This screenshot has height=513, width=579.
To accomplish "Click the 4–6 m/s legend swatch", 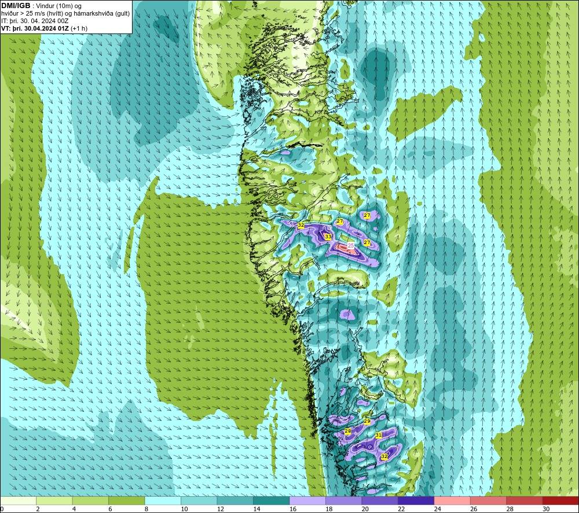I will tap(90, 500).
